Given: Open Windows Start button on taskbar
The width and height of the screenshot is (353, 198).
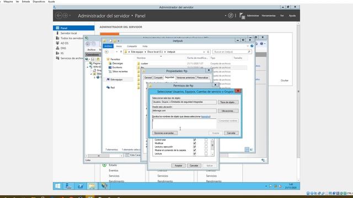Looking at the screenshot, I should (58, 186).
